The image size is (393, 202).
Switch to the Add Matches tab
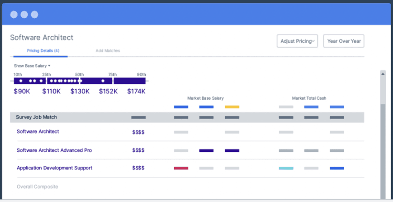click(x=108, y=50)
